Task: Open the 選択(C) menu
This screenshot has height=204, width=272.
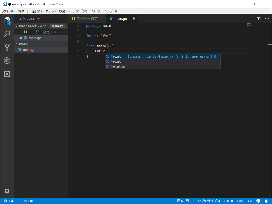Action: (x=37, y=11)
